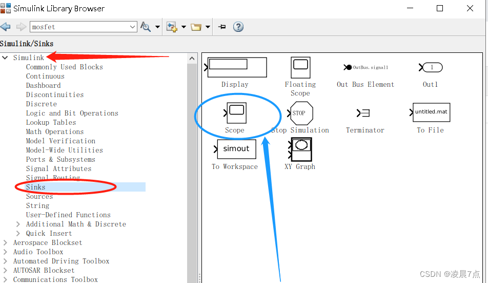Image resolution: width=488 pixels, height=283 pixels.
Task: Click the Stop Simulation label text
Action: point(300,130)
